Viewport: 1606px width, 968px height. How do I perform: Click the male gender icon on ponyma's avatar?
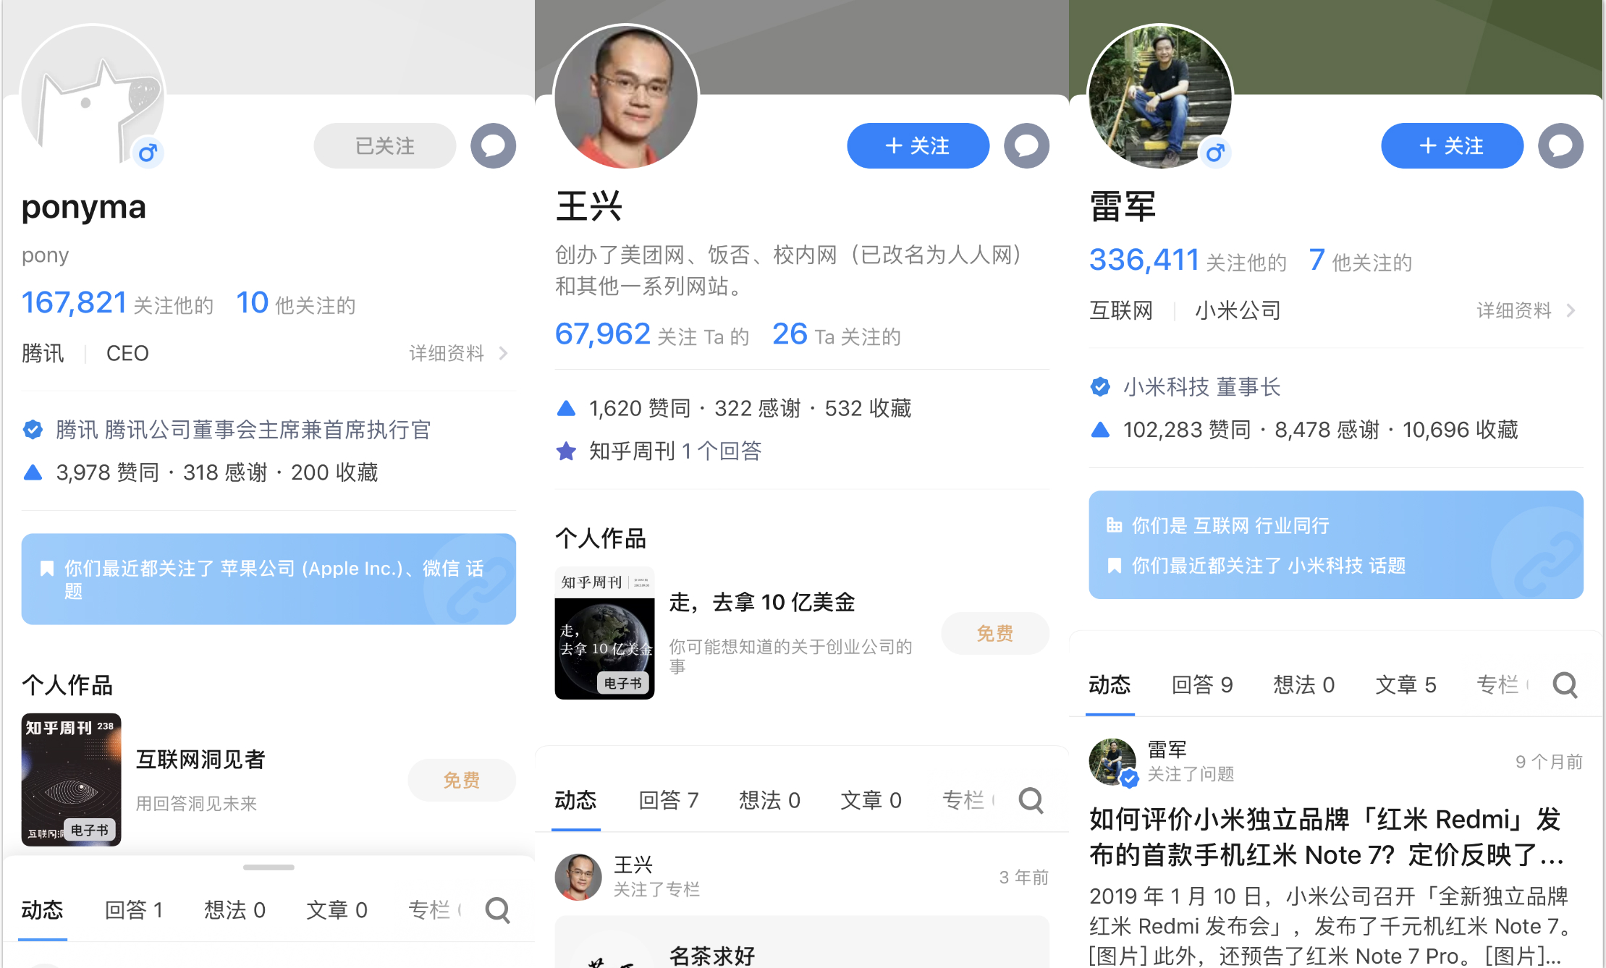click(148, 153)
